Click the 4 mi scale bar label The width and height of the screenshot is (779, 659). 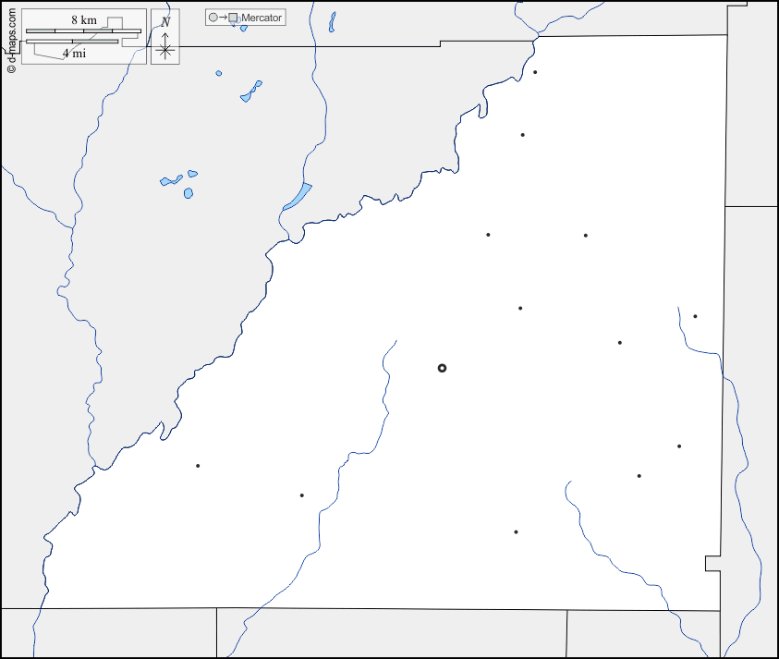[74, 54]
